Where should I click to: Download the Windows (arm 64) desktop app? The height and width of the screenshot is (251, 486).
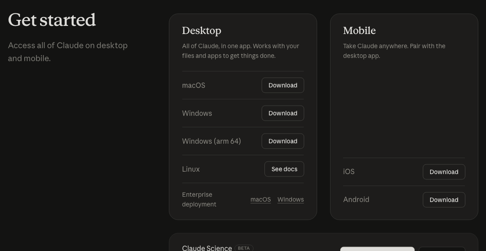[x=283, y=141]
